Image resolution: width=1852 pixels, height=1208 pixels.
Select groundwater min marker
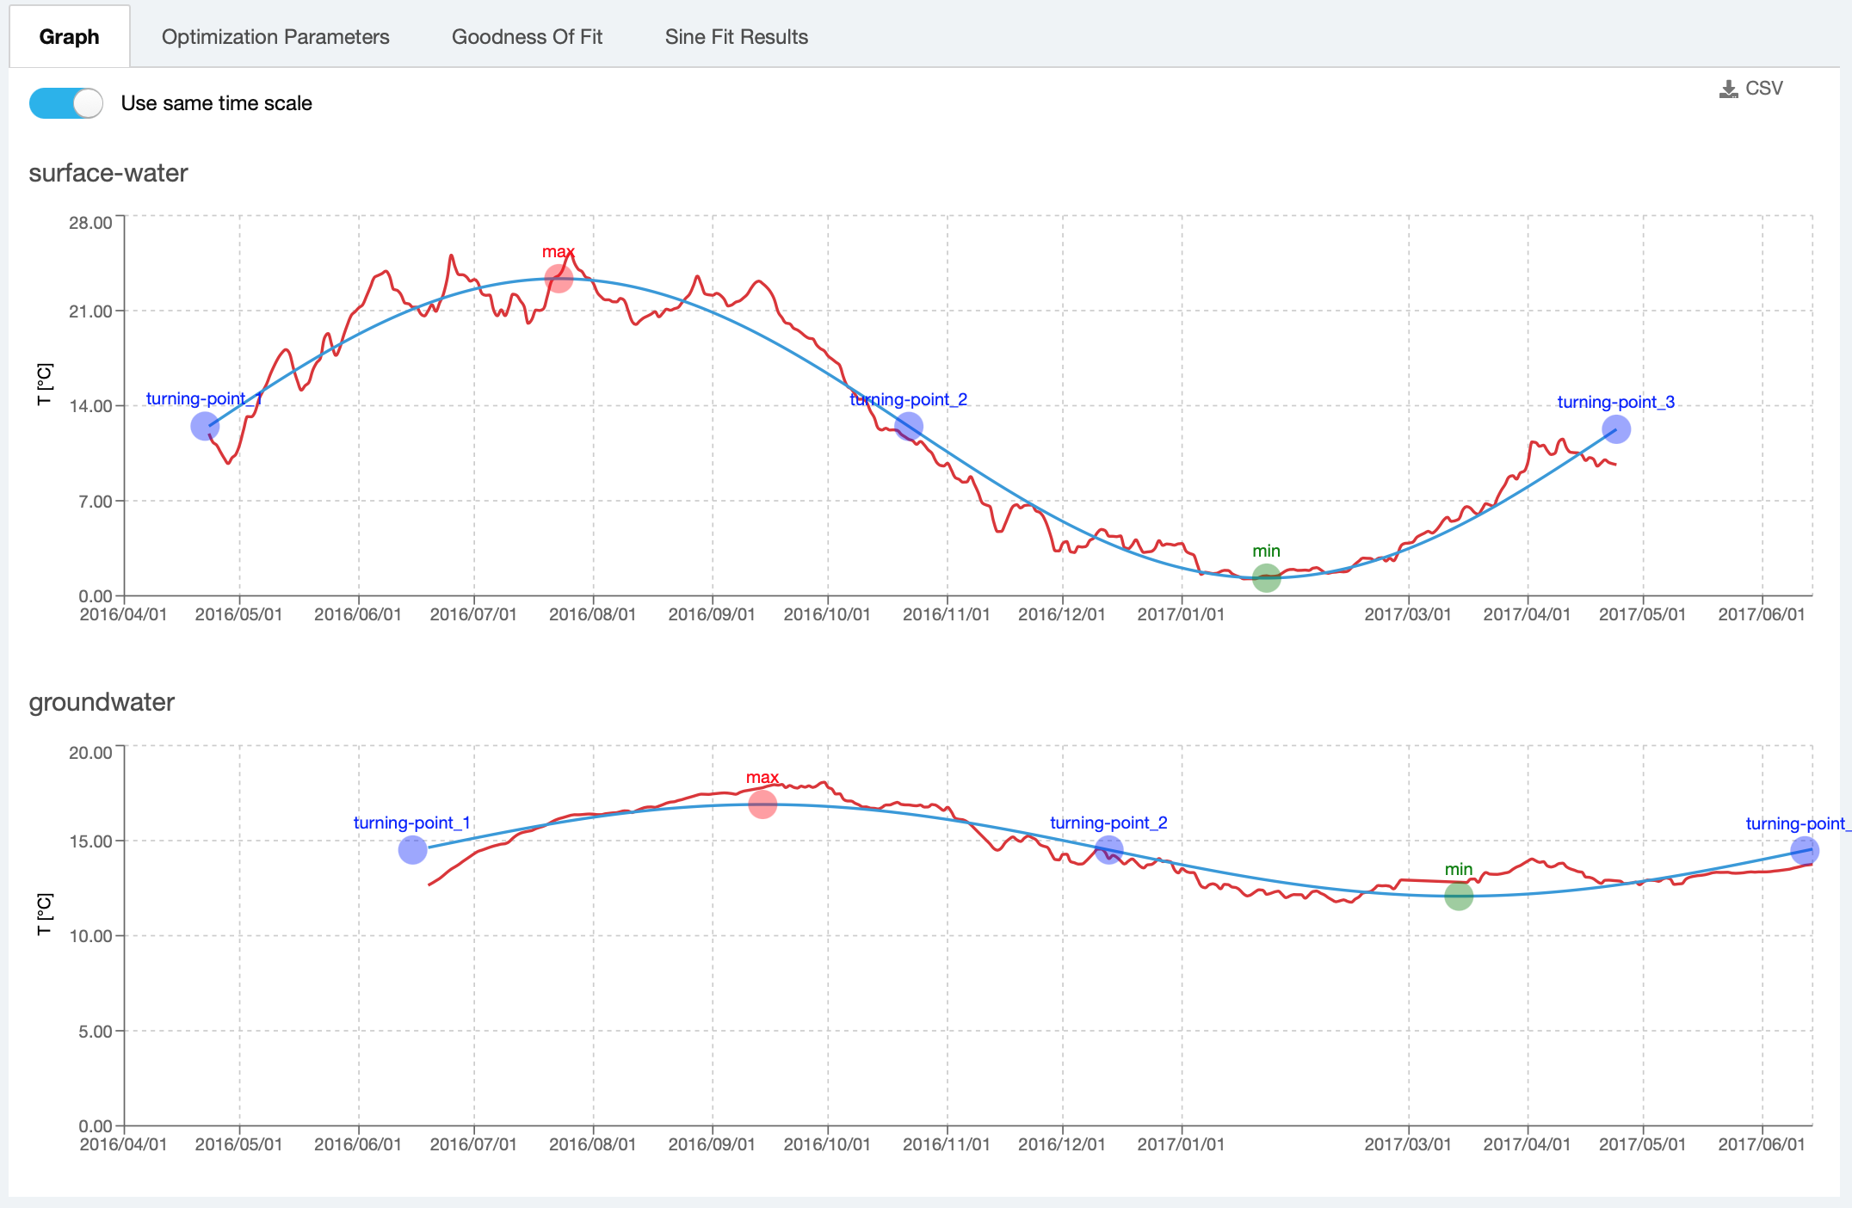pos(1459,896)
